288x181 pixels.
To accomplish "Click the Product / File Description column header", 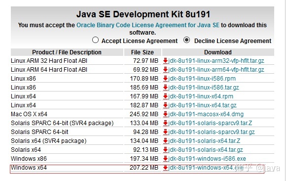I will tap(67, 52).
